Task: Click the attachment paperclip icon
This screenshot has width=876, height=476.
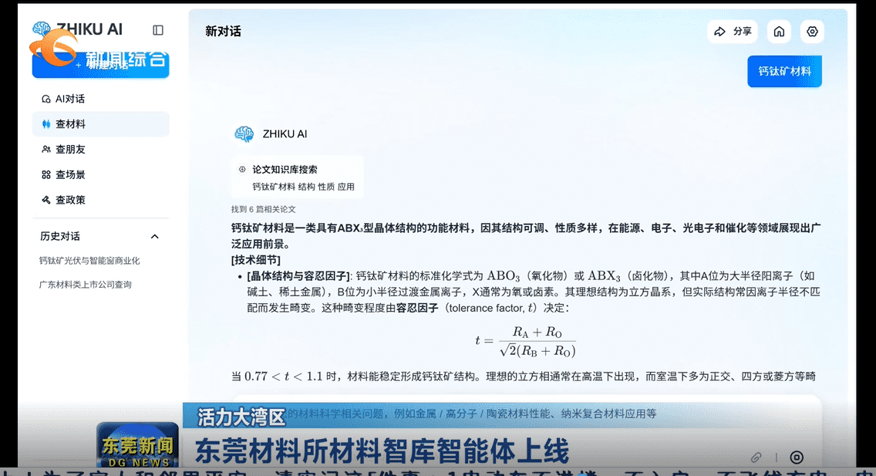Action: point(757,457)
